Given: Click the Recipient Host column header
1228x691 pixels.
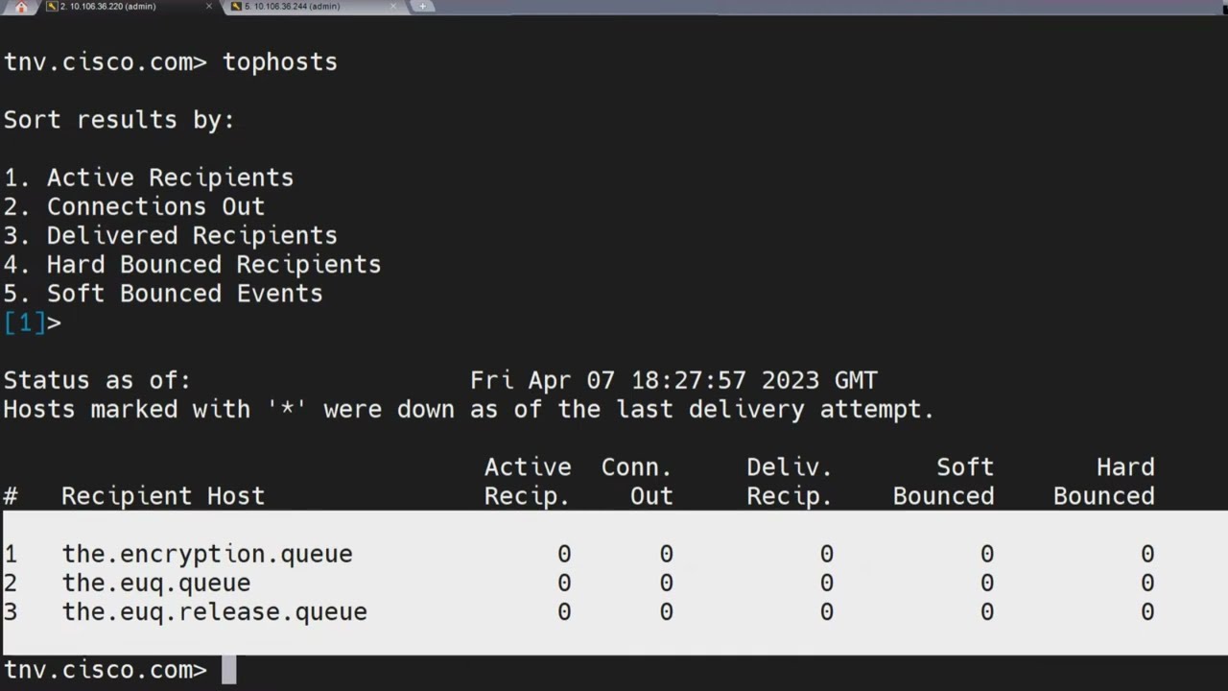Looking at the screenshot, I should (x=163, y=496).
